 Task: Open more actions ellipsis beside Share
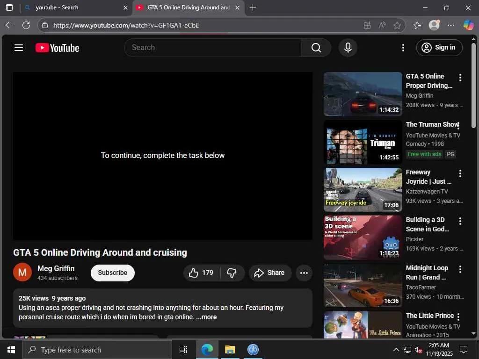pyautogui.click(x=304, y=273)
